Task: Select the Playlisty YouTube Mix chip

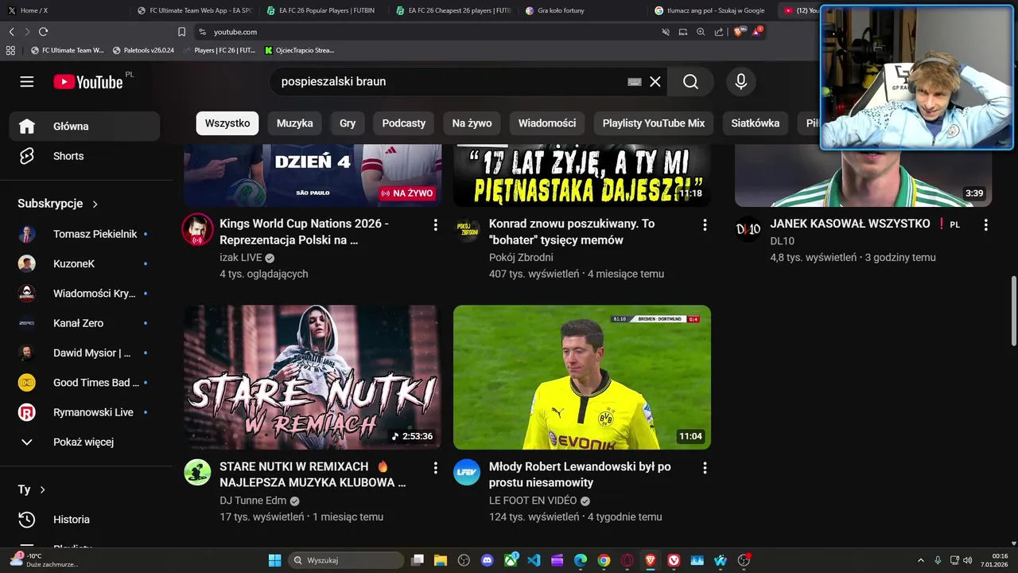Action: (x=654, y=123)
